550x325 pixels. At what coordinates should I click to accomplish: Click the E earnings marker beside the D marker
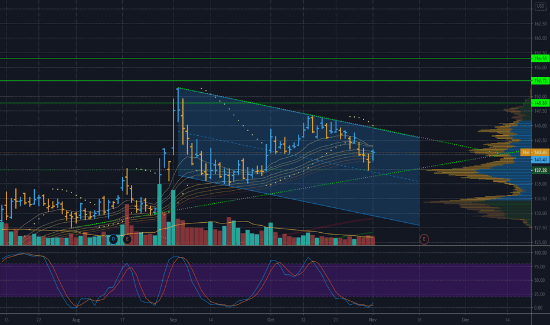point(127,239)
